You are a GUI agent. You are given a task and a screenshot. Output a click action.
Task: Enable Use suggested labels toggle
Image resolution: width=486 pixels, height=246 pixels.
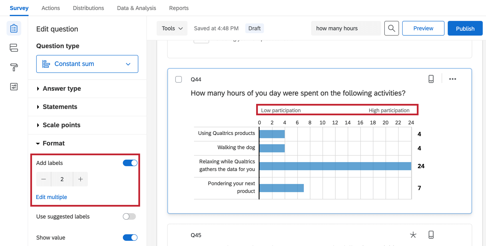(x=129, y=217)
